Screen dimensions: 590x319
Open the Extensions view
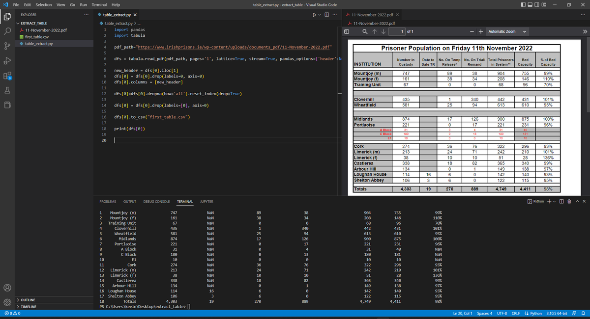(7, 76)
